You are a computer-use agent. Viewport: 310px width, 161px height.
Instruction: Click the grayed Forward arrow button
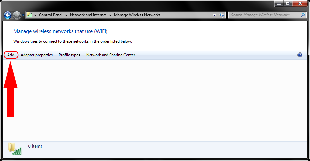17,15
